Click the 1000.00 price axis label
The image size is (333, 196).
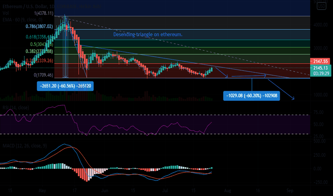(x=320, y=95)
